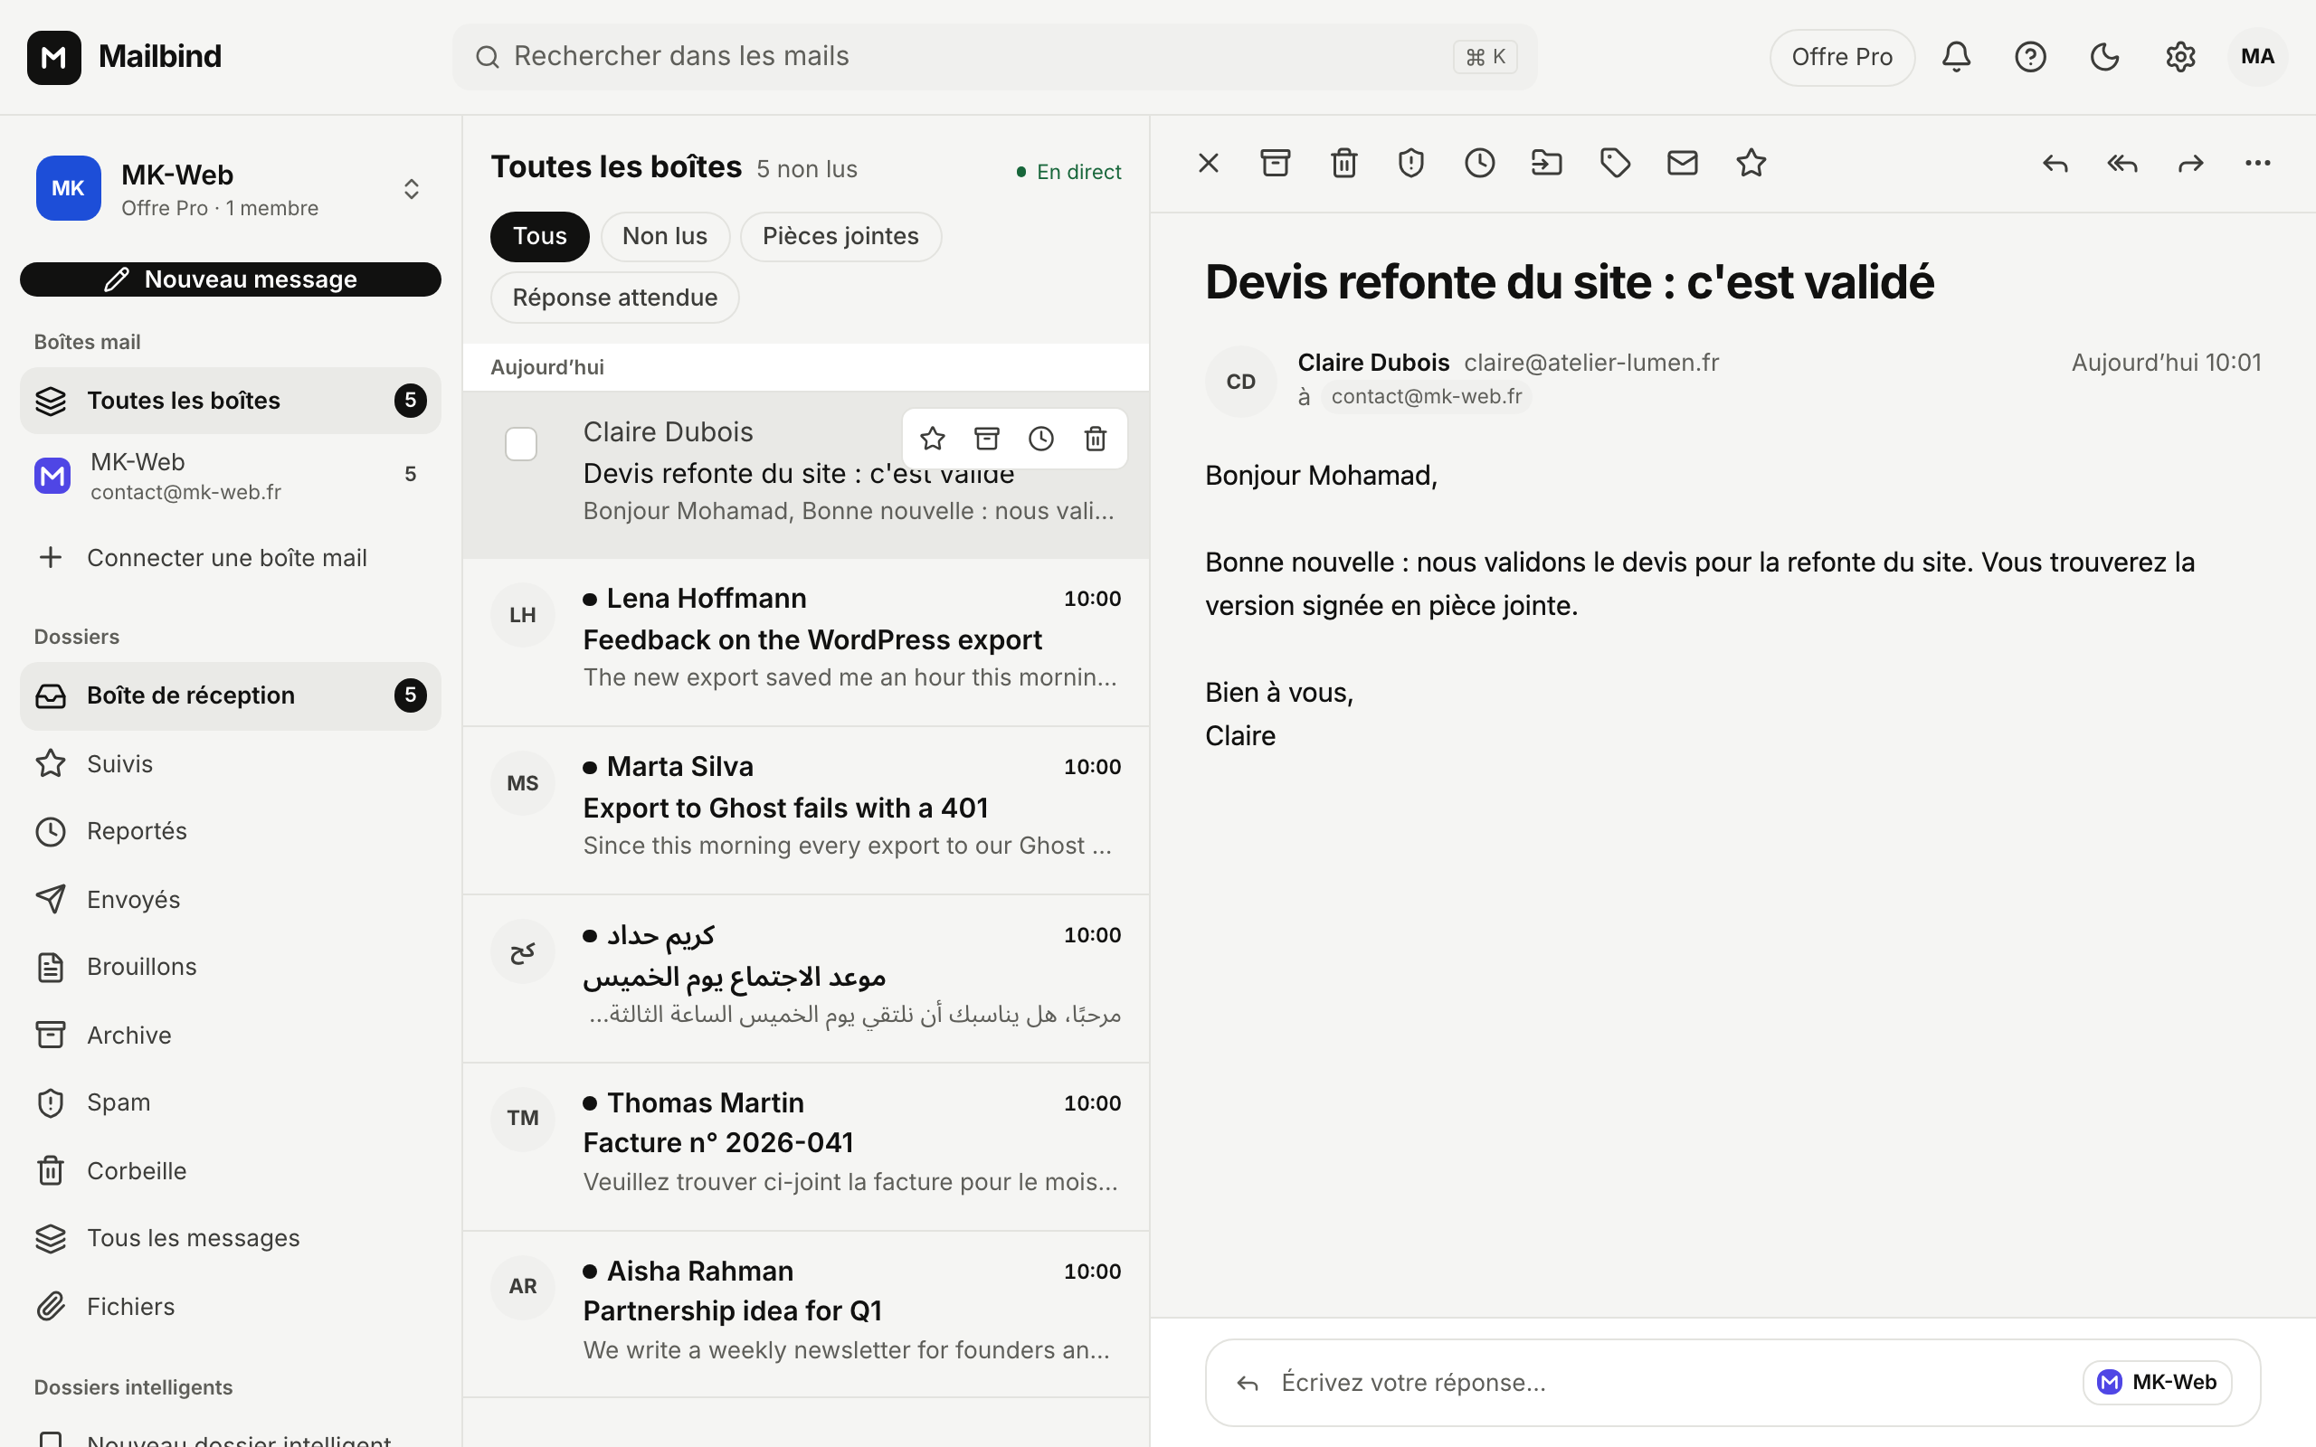Open the Brouillons folder
This screenshot has width=2316, height=1447.
231,967
